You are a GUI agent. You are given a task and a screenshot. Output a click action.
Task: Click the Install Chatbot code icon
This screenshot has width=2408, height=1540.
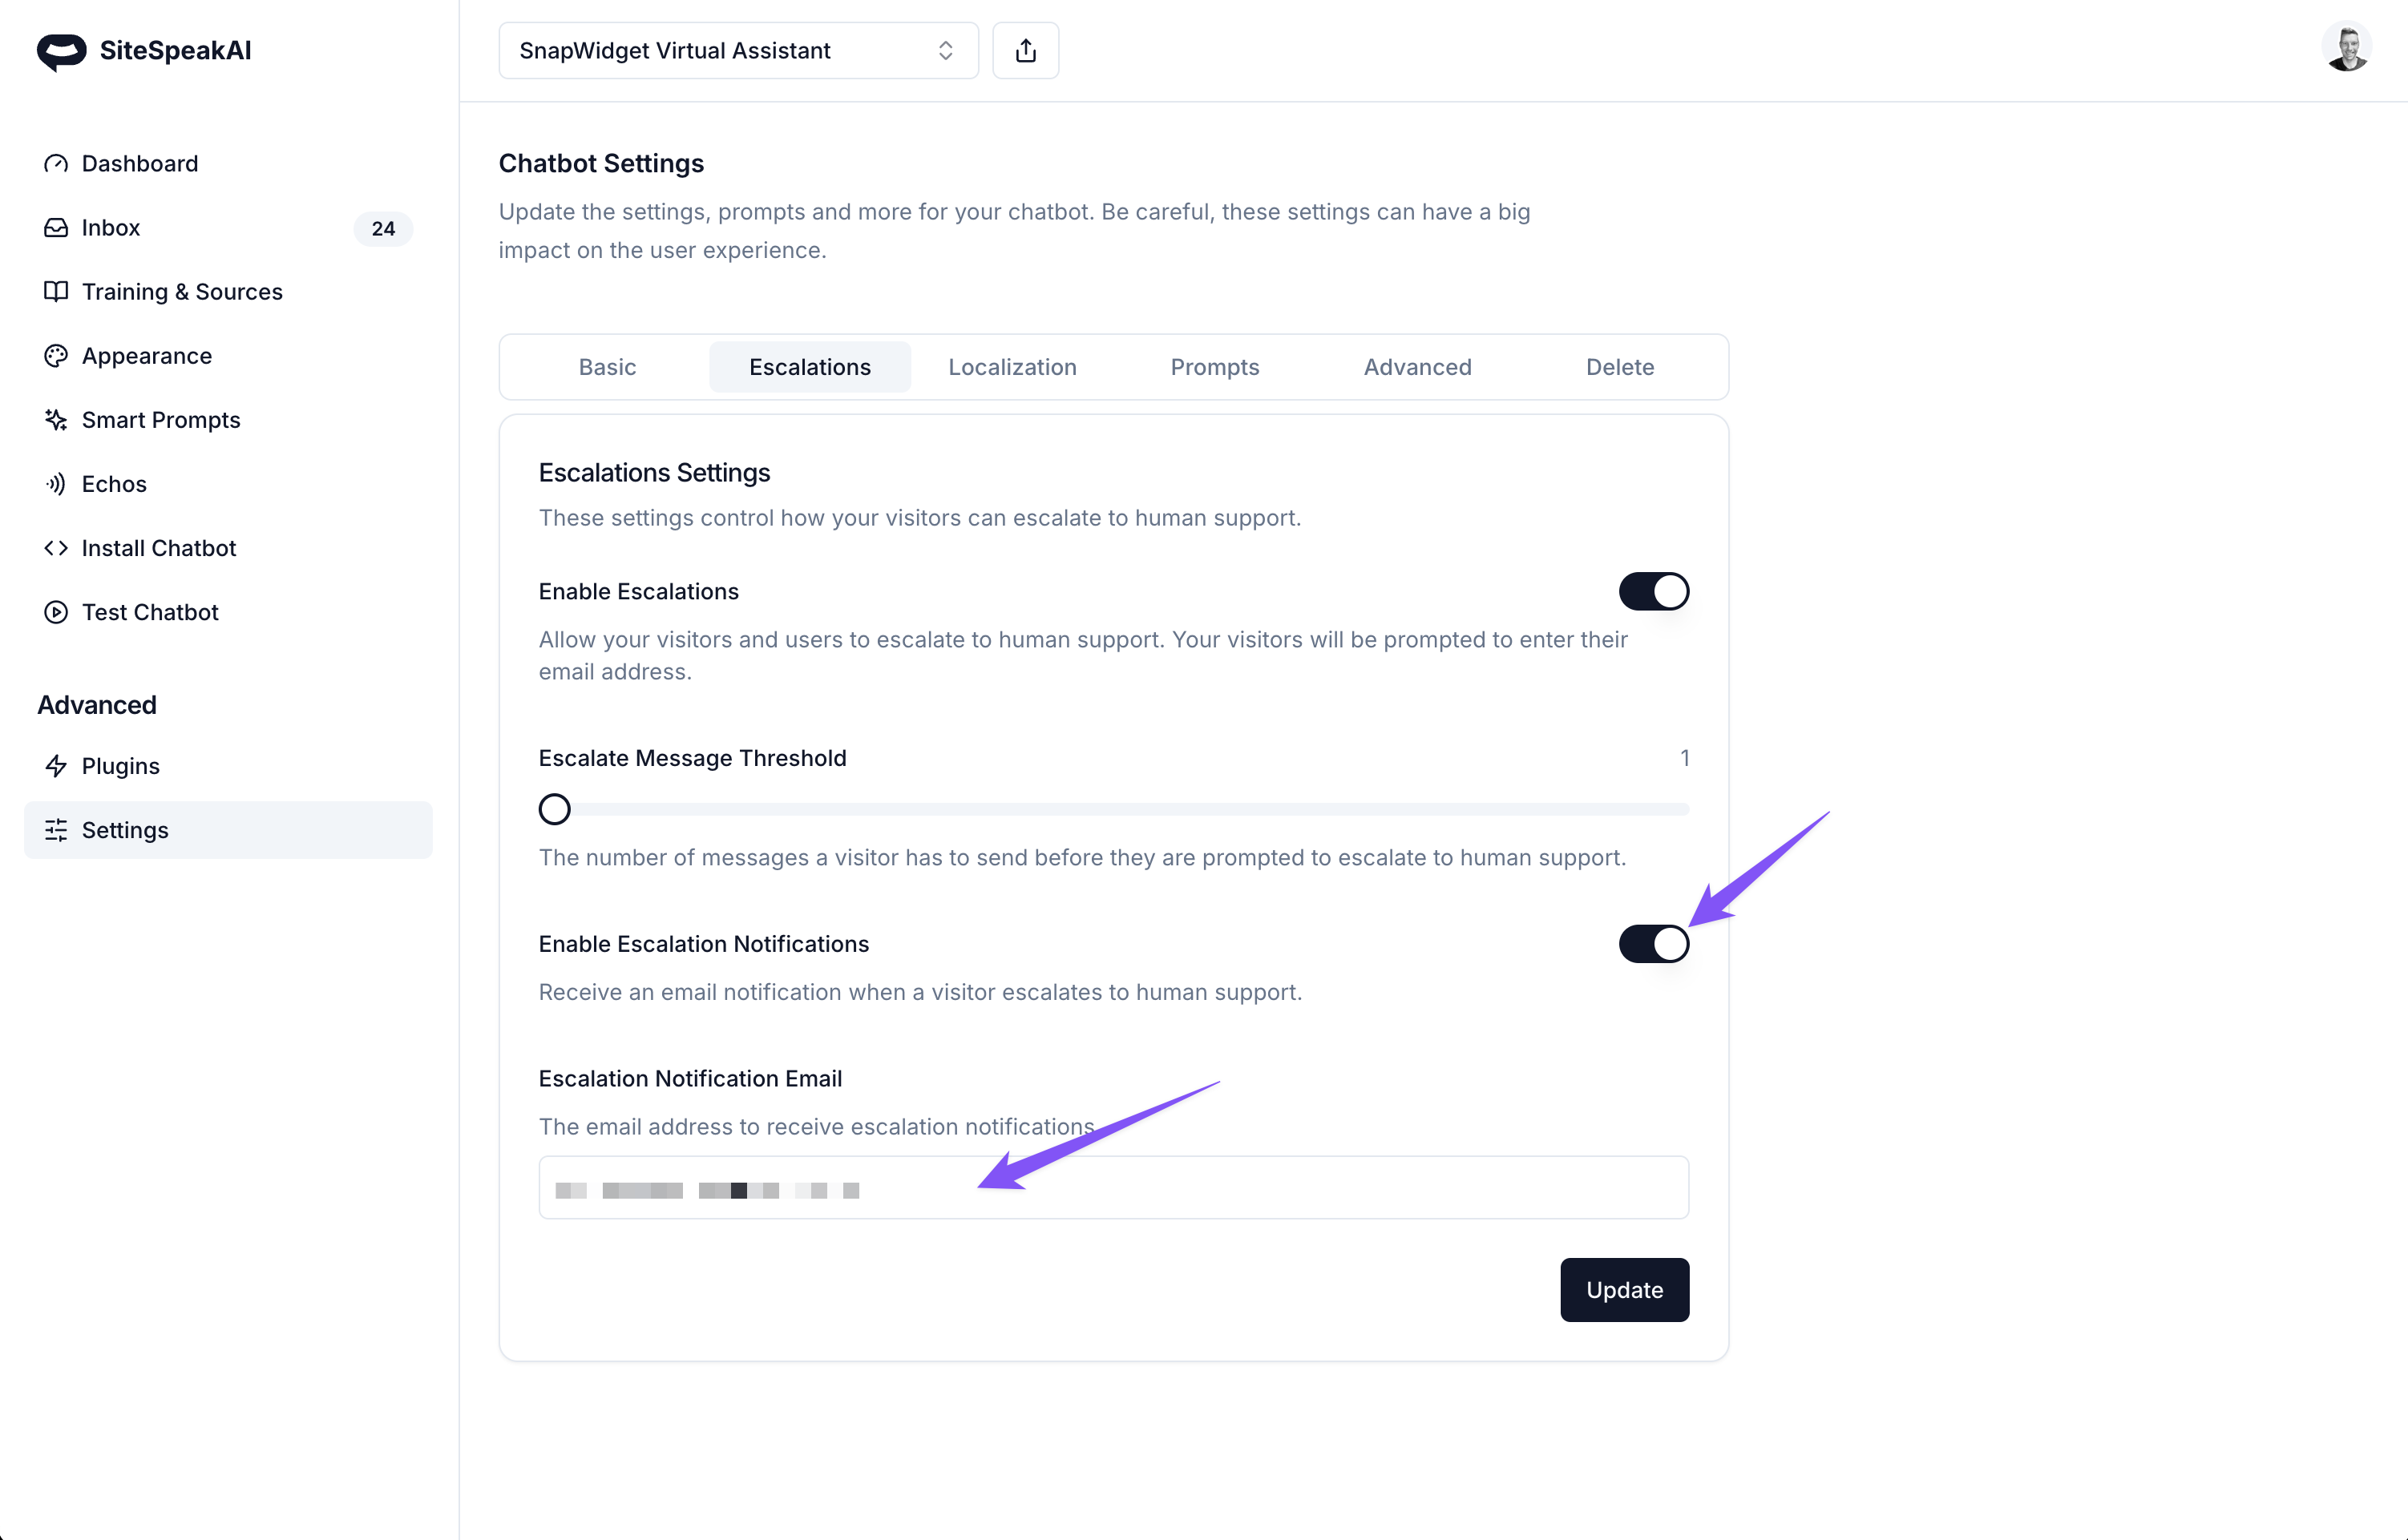pos(56,548)
